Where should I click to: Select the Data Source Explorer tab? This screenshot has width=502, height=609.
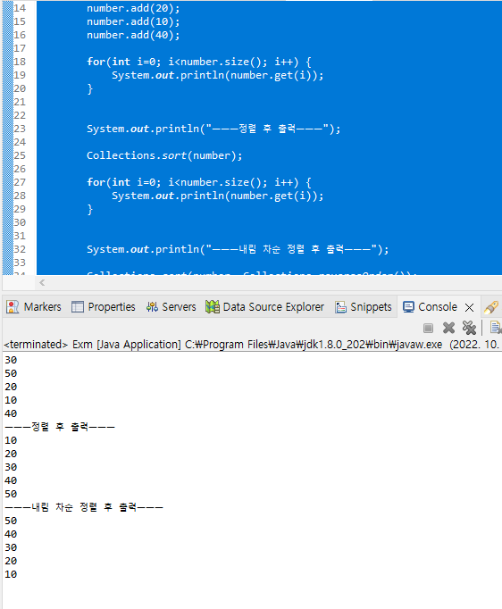[x=264, y=307]
